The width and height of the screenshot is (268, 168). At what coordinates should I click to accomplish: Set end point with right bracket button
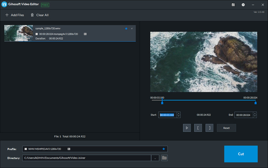[x=209, y=128]
